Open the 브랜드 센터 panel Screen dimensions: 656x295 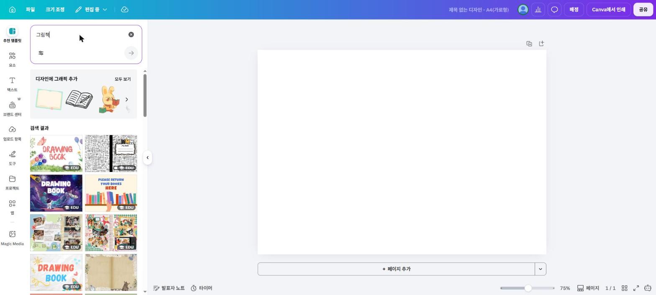click(x=12, y=109)
